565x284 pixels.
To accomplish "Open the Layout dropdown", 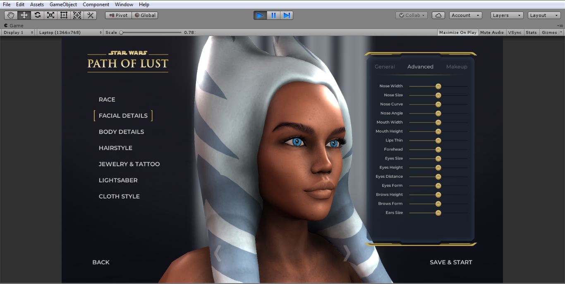I will click(543, 15).
